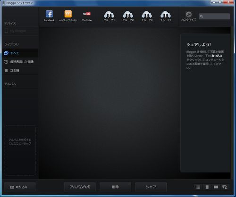The height and width of the screenshot is (197, 236).
Task: Click the シェア share button
Action: tap(151, 187)
